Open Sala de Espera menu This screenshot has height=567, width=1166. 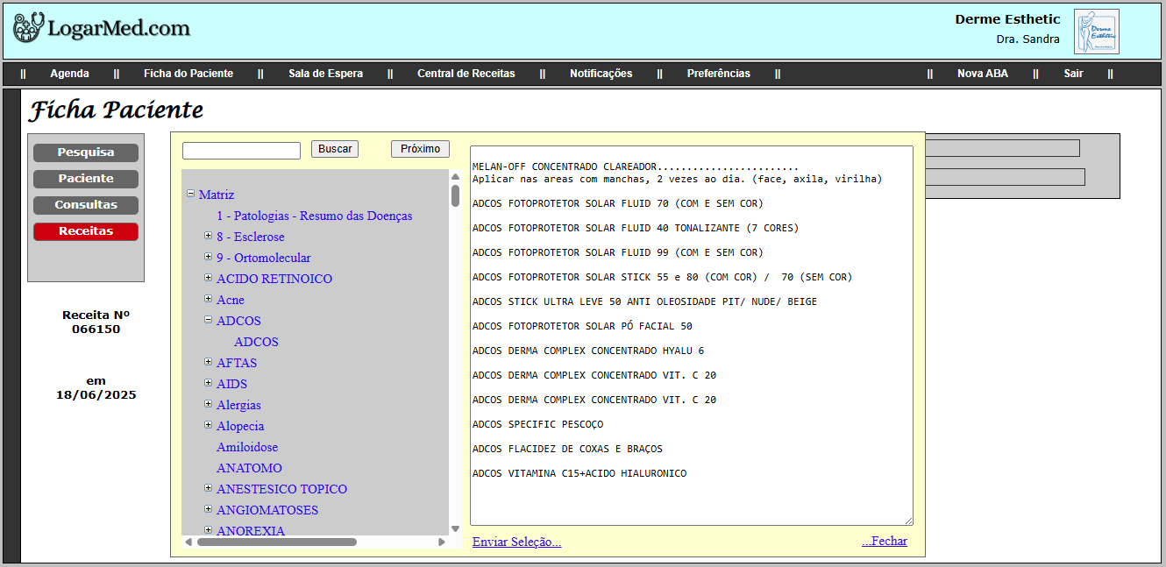325,74
